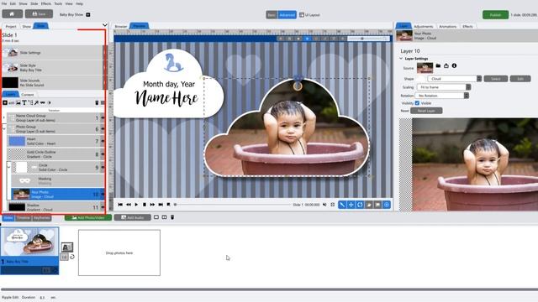Screen dimensions: 538x302
Task: Select the preview edit pointer tool
Action: 342,205
